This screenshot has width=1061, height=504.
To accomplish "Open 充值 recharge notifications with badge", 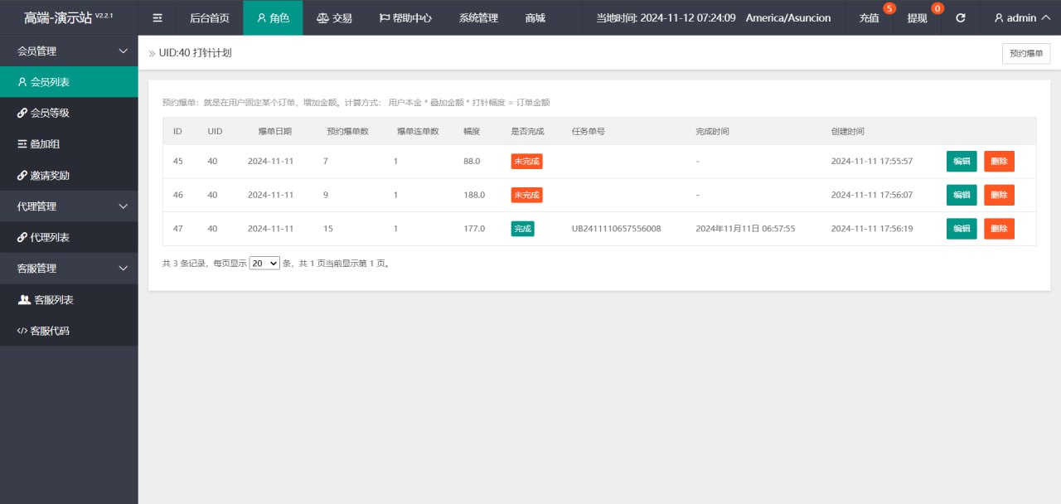I will pyautogui.click(x=870, y=17).
